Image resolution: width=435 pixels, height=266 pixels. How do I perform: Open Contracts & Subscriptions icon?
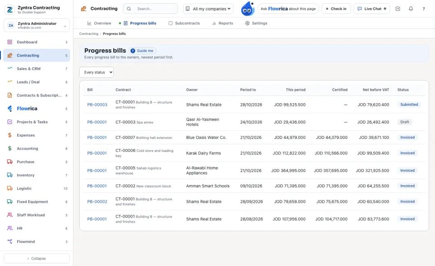tap(10, 95)
